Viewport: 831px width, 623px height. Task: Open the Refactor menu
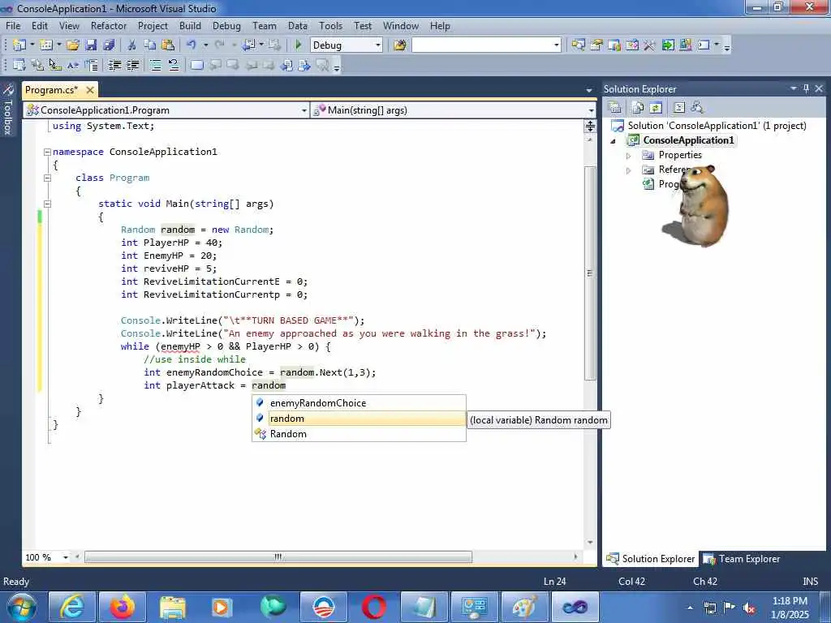pyautogui.click(x=109, y=25)
